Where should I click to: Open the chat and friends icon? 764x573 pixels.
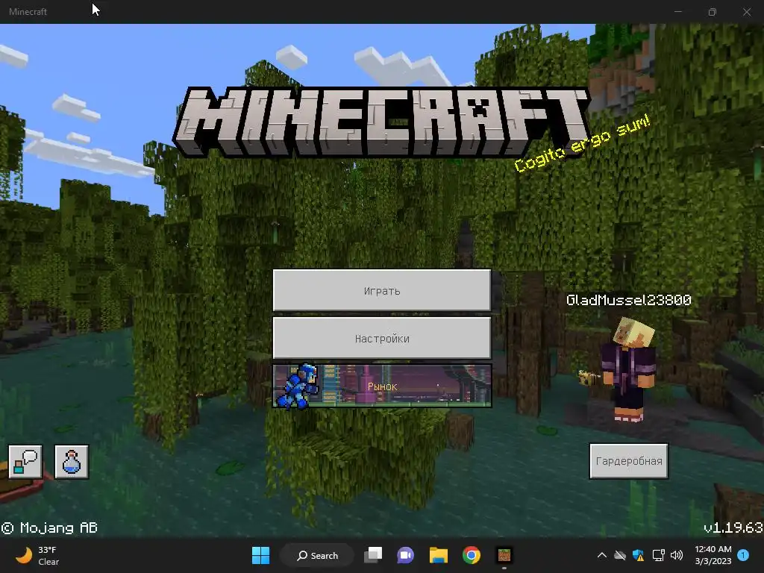(25, 461)
